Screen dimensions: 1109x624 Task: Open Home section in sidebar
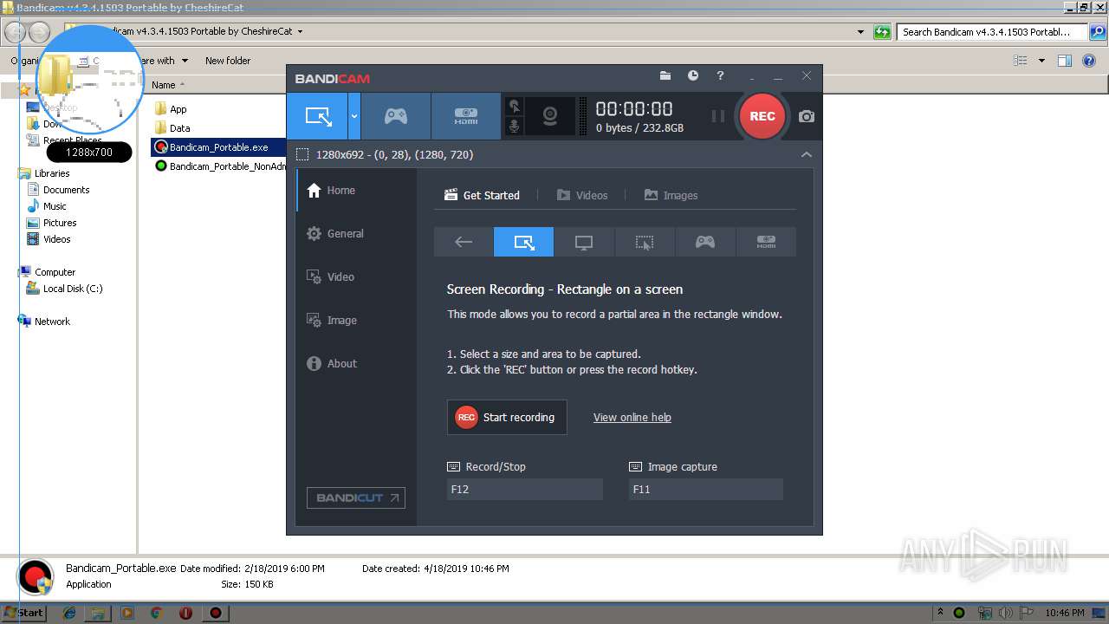coord(357,191)
